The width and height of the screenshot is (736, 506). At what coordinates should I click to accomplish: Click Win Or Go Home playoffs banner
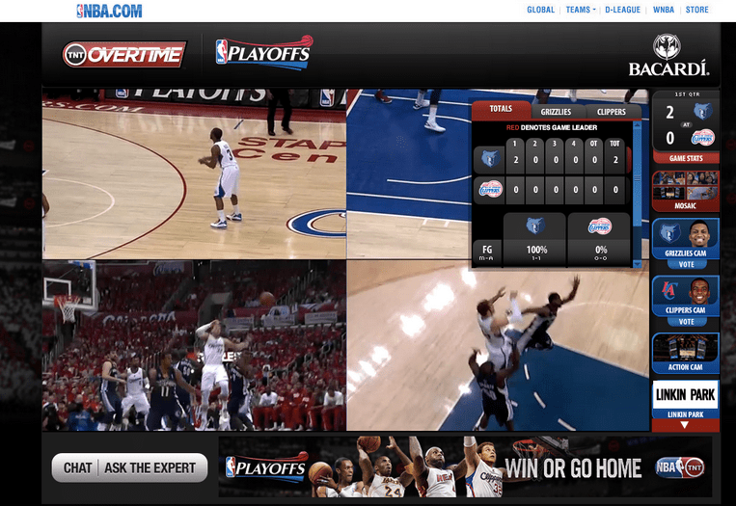click(x=465, y=467)
